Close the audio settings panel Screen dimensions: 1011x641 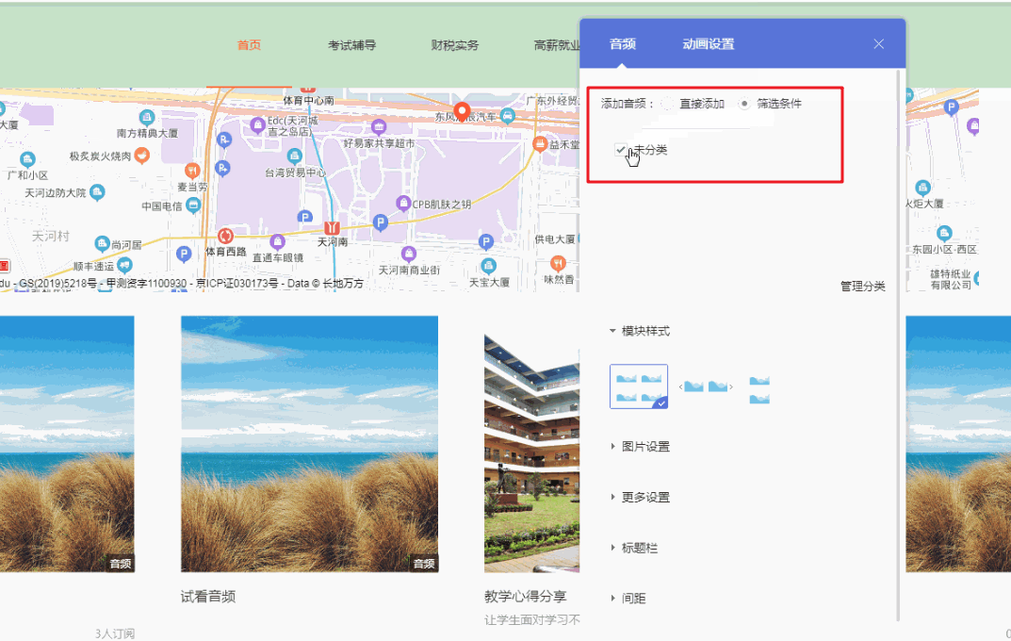[878, 44]
